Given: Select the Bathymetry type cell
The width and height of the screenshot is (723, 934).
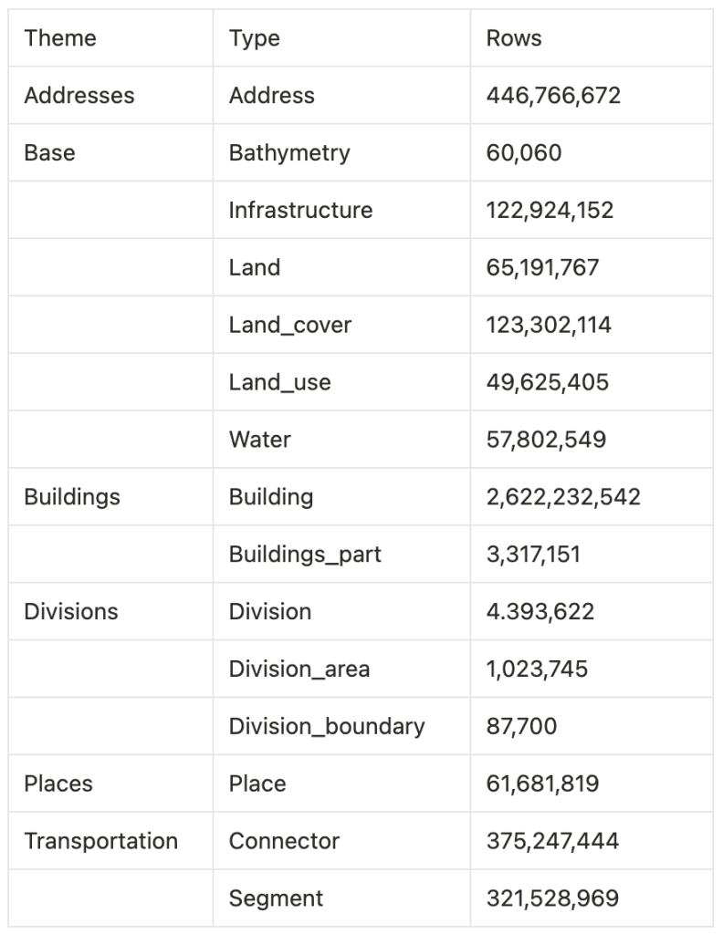Looking at the screenshot, I should (289, 152).
